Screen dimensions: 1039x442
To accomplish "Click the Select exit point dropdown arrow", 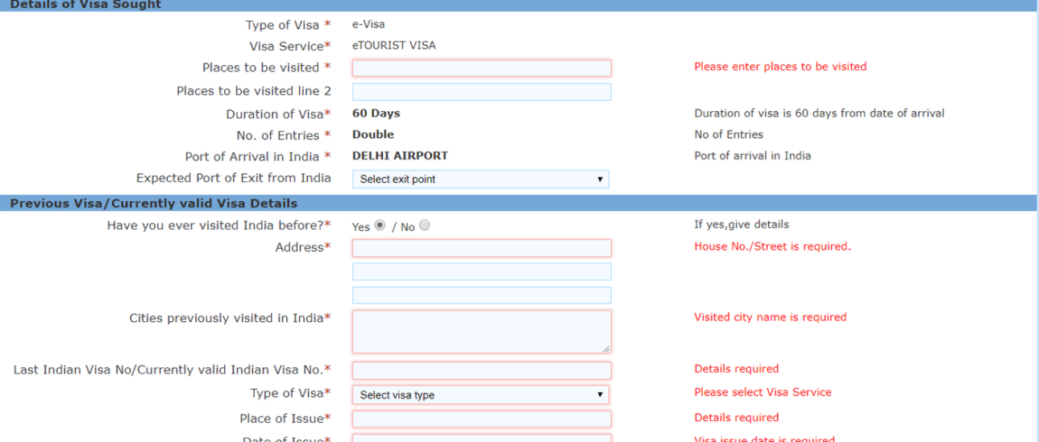I will pos(600,180).
